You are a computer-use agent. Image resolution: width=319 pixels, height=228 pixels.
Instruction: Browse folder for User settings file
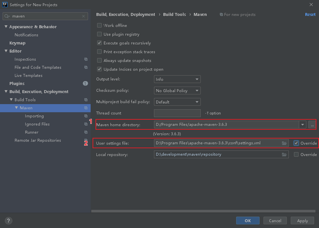point(284,143)
